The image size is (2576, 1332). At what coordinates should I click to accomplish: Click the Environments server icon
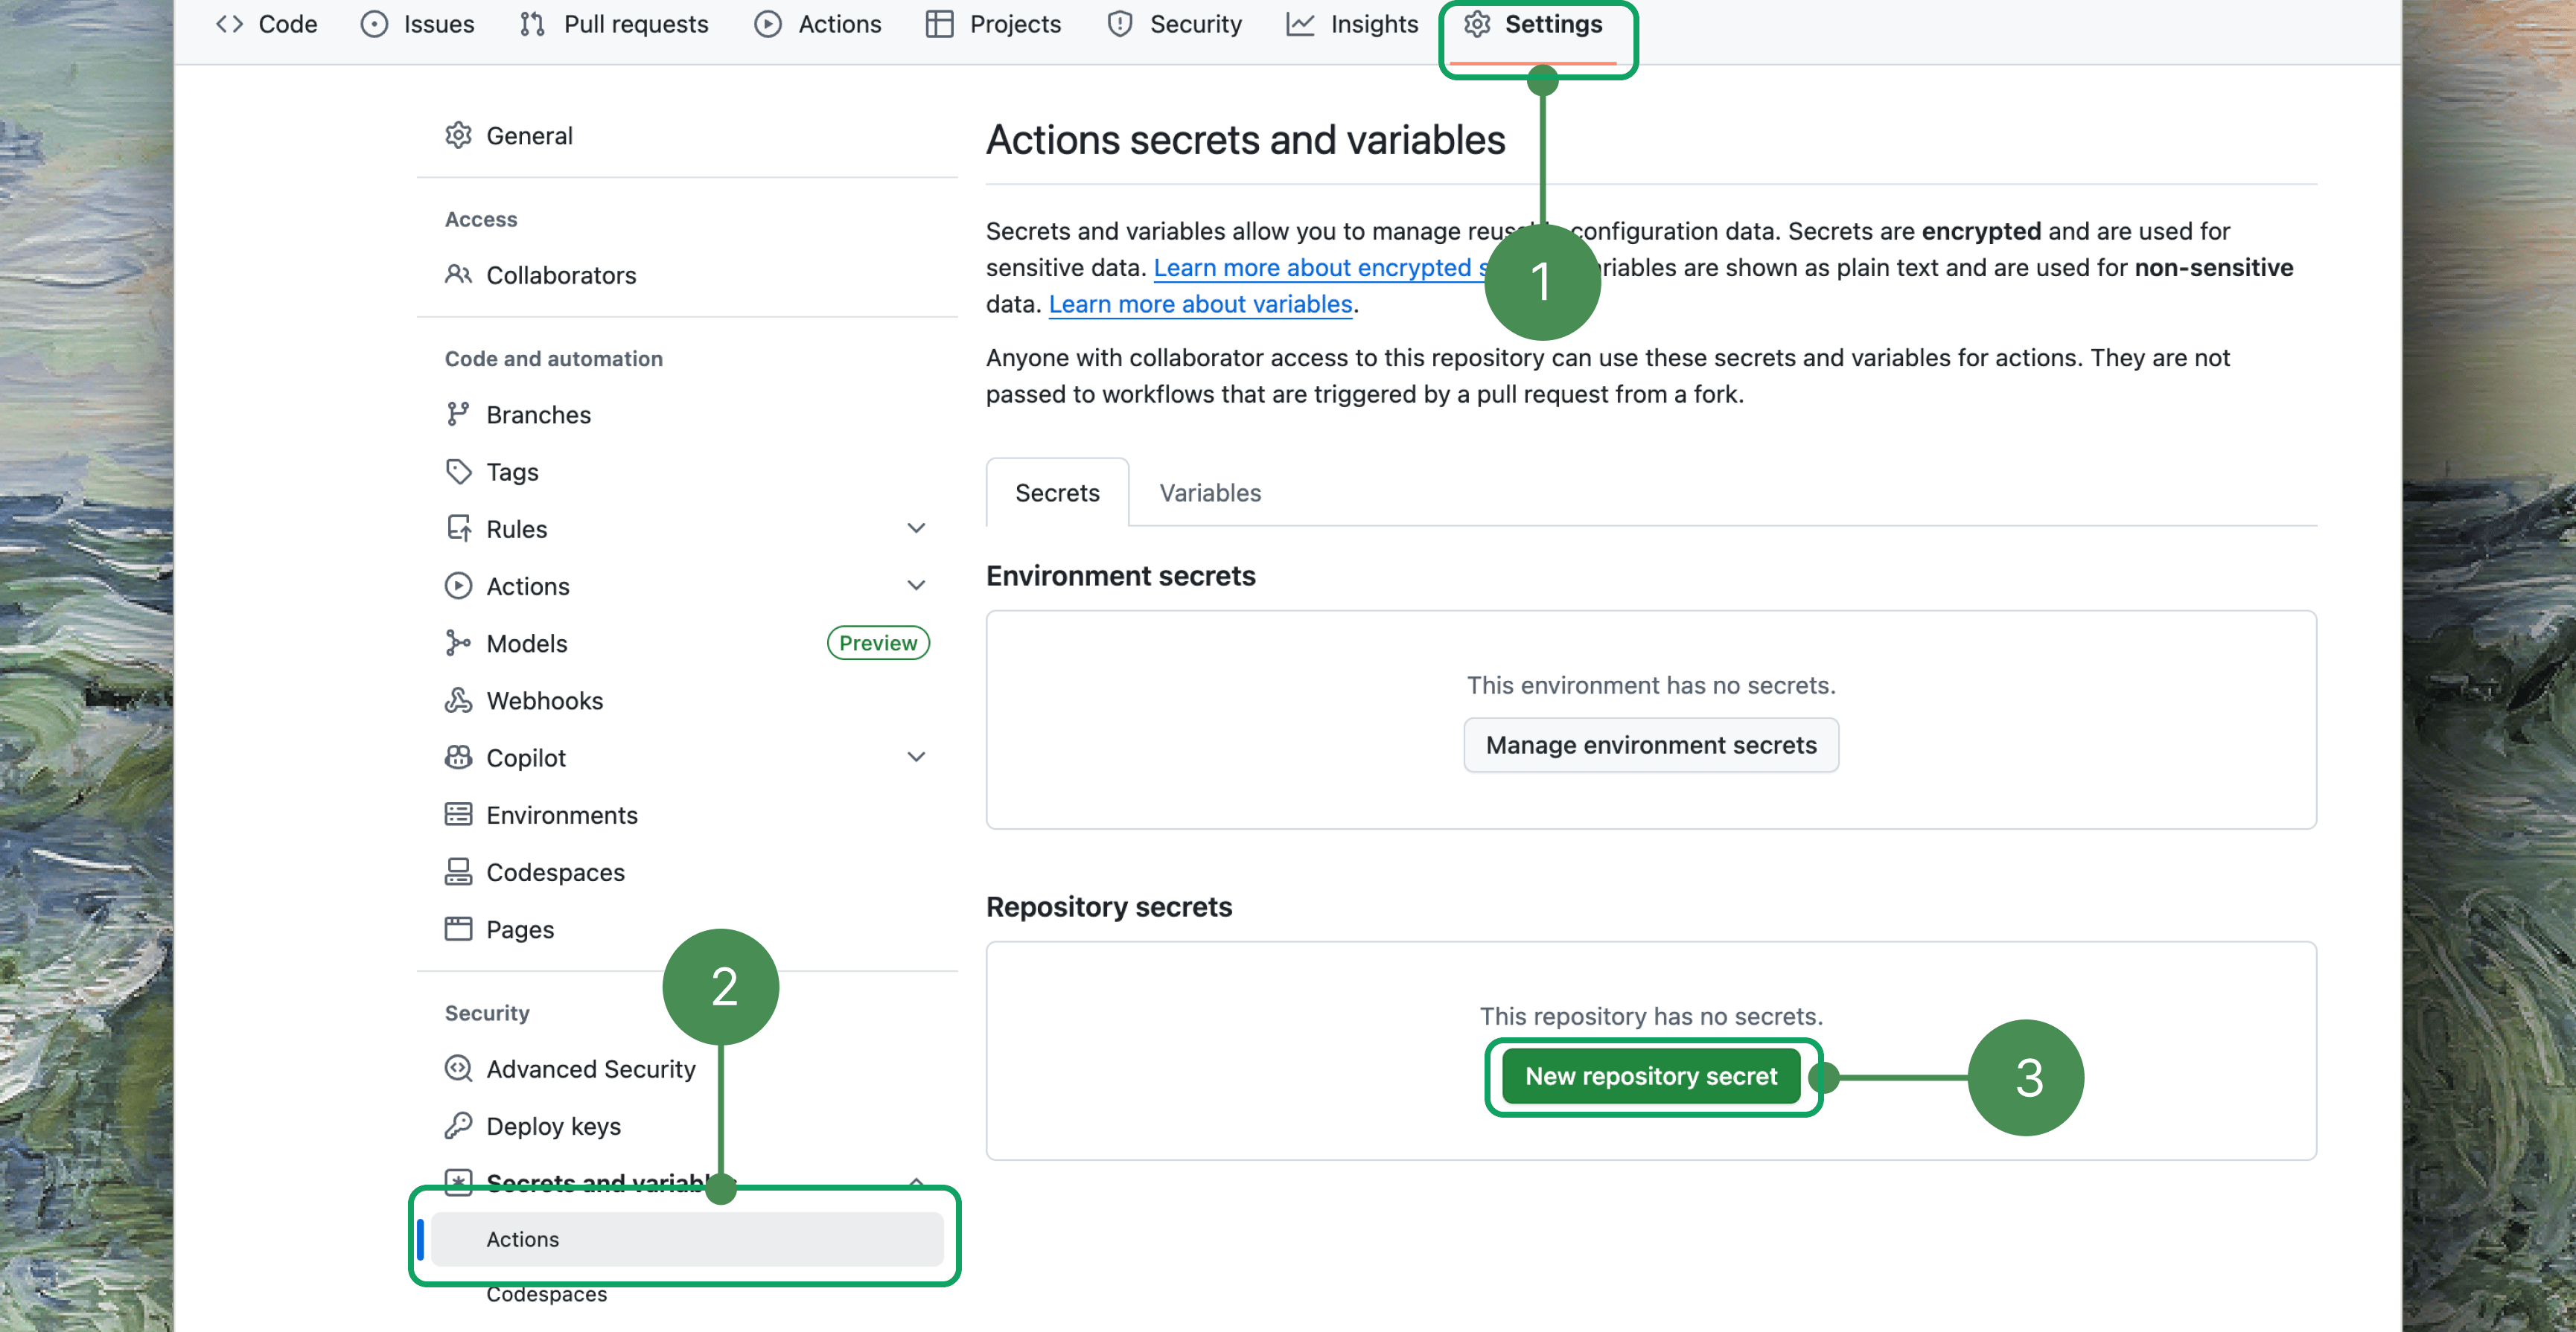(458, 814)
